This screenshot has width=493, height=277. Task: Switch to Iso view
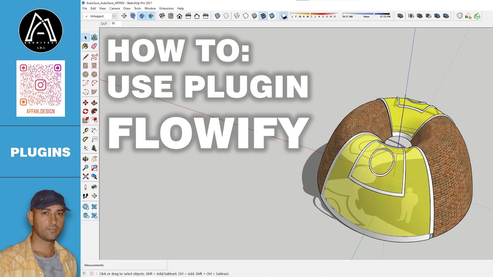pos(162,16)
